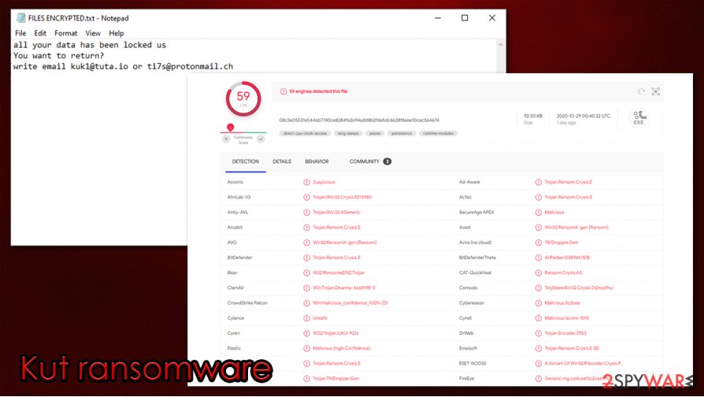The image size is (704, 397).
Task: Click the warning icon in CrowdStrike Falcon row
Action: 306,303
